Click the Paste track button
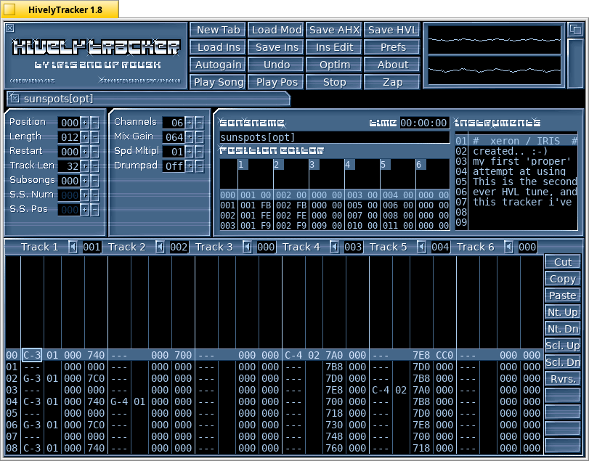This screenshot has height=461, width=589. 562,295
